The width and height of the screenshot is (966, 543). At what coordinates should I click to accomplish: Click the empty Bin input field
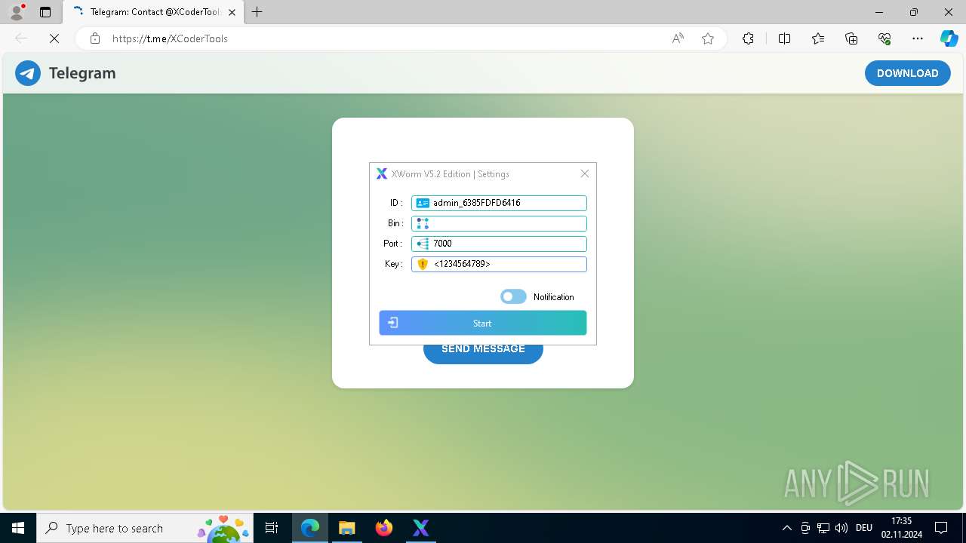tap(499, 223)
